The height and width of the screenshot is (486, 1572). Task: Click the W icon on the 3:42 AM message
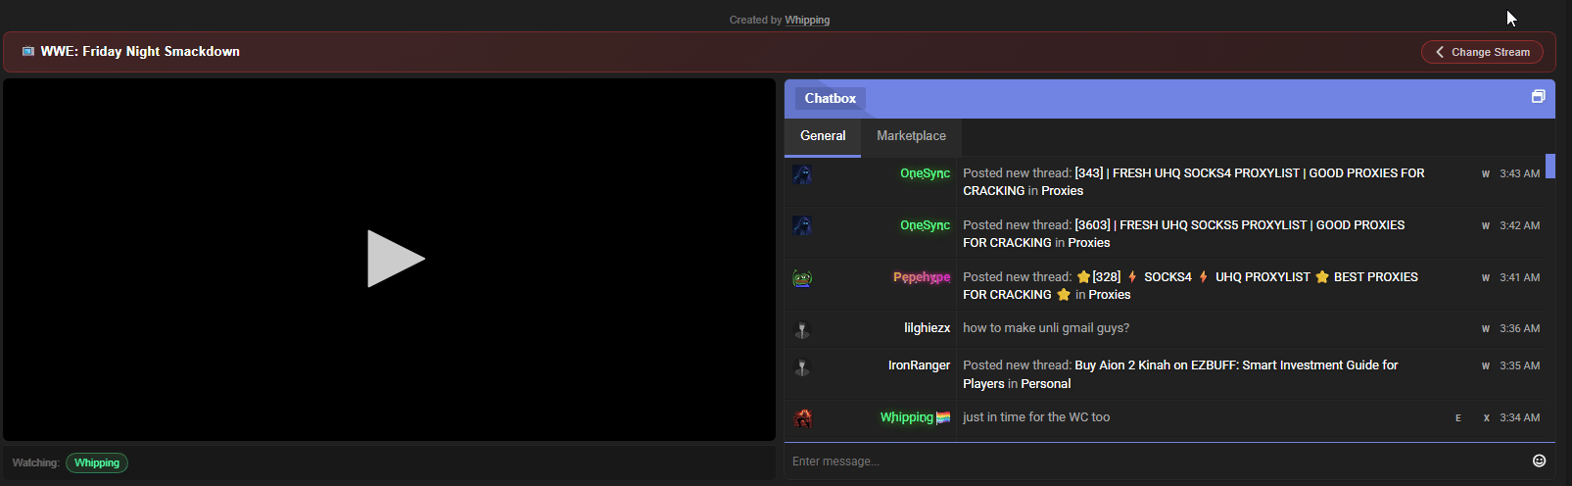[1486, 226]
